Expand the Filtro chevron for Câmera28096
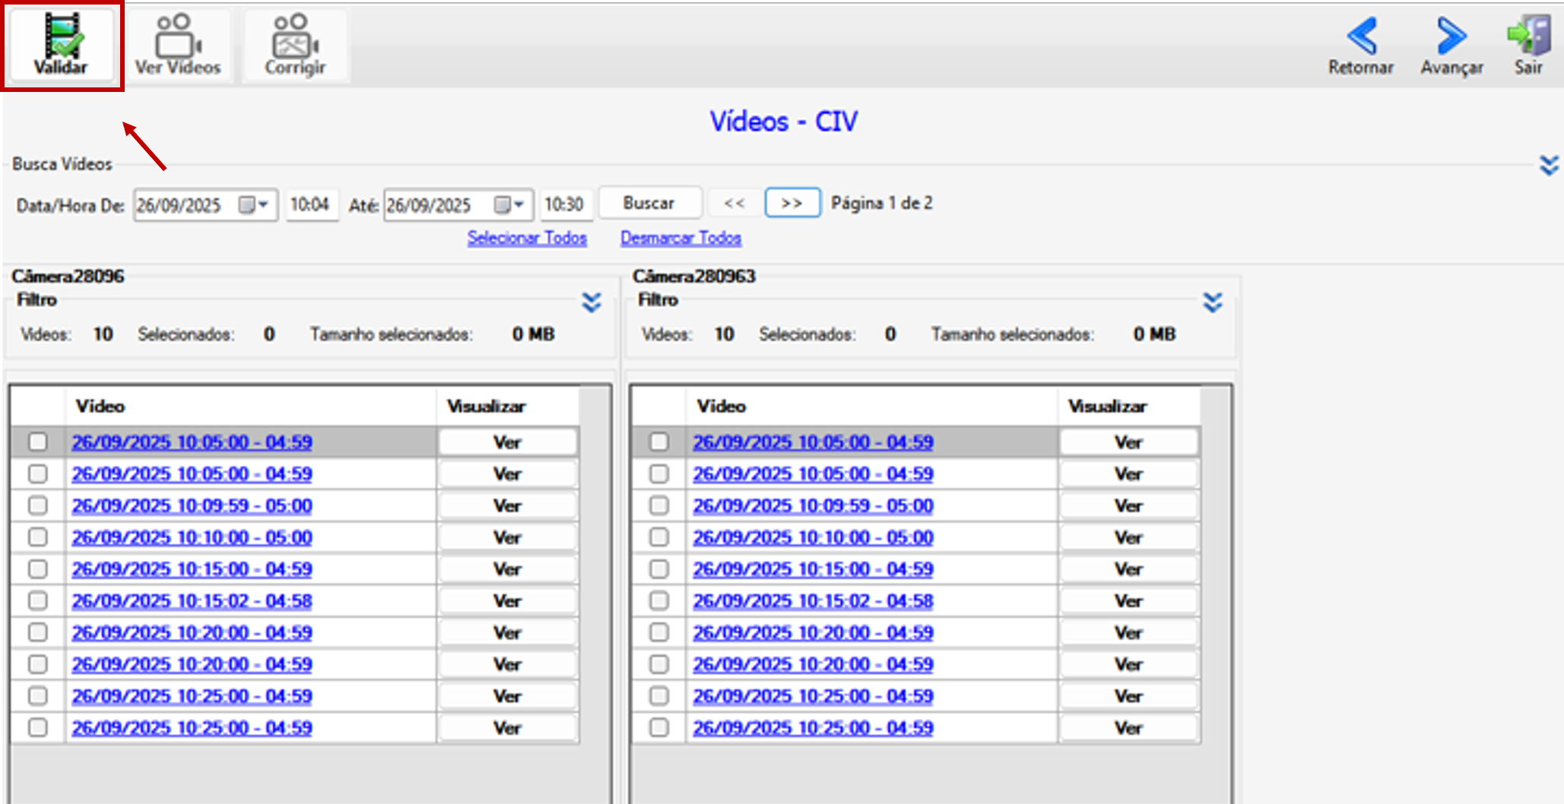 (592, 302)
